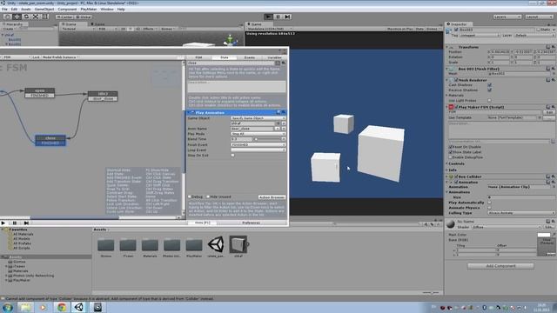Open the Shader dropdown showing Diffuse
This screenshot has height=313, width=557.
(x=507, y=227)
